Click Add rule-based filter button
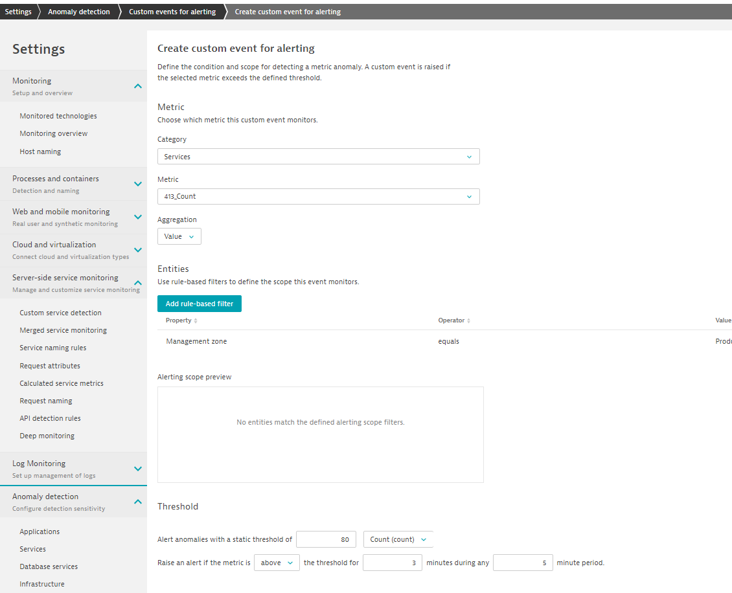Image resolution: width=732 pixels, height=593 pixels. click(x=200, y=304)
